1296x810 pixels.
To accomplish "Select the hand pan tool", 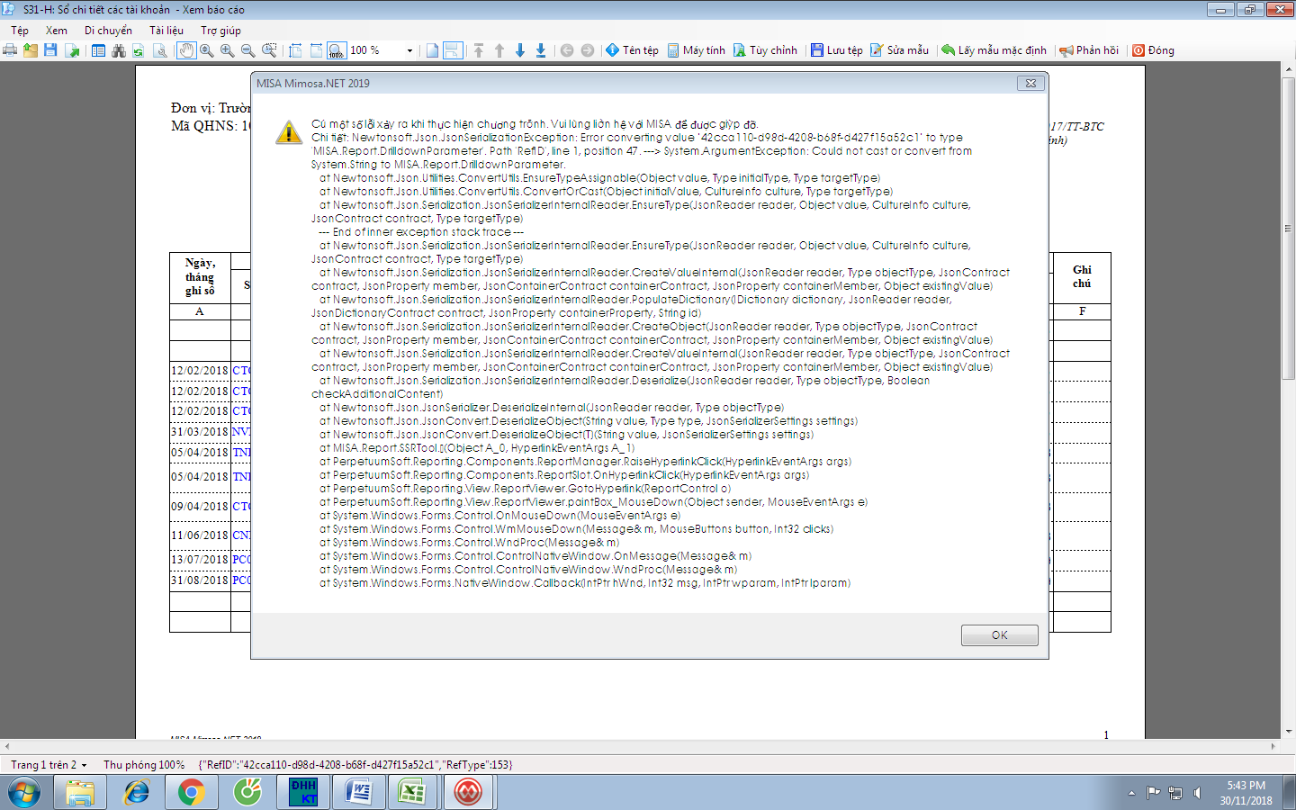I will coord(186,50).
